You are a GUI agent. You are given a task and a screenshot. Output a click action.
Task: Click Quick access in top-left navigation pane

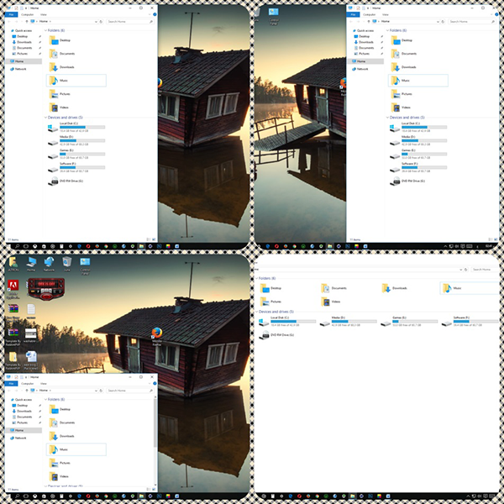point(21,30)
